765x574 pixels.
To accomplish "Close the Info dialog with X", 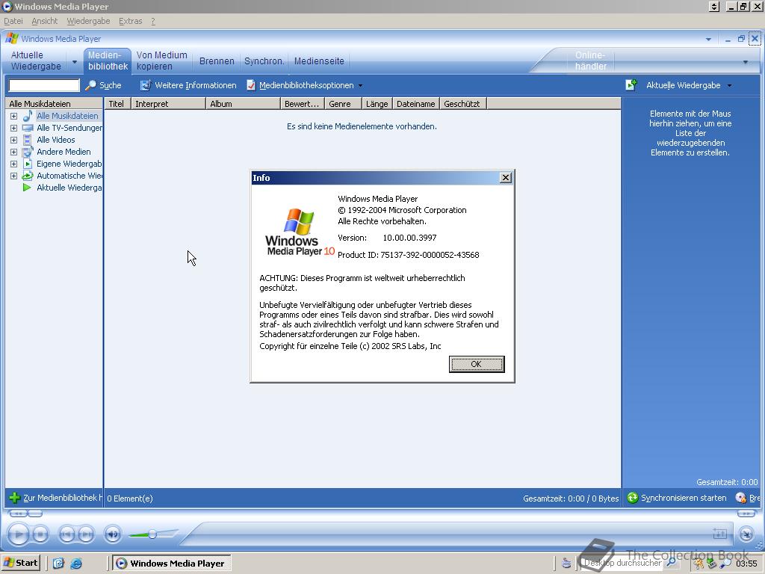I will click(506, 178).
